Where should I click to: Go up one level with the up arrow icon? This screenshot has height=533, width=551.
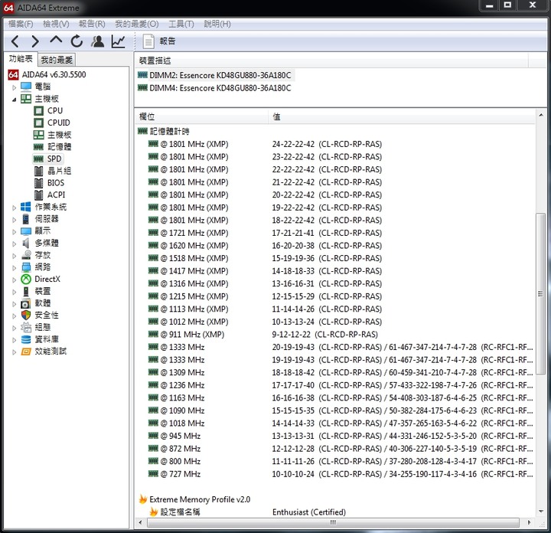tap(56, 41)
